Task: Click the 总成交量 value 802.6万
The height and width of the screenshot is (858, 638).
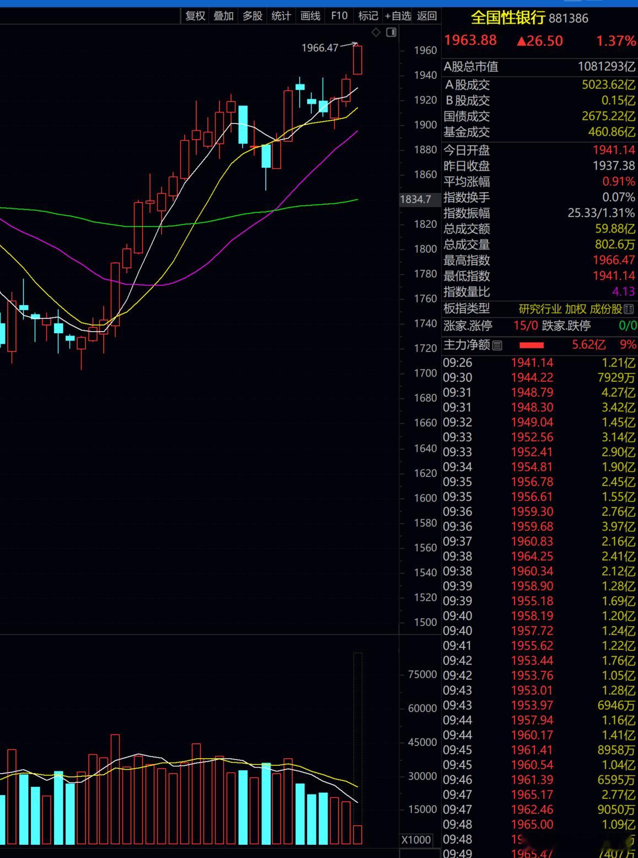Action: tap(615, 244)
